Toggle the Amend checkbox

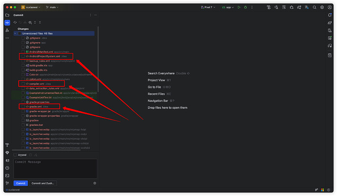pyautogui.click(x=16, y=155)
